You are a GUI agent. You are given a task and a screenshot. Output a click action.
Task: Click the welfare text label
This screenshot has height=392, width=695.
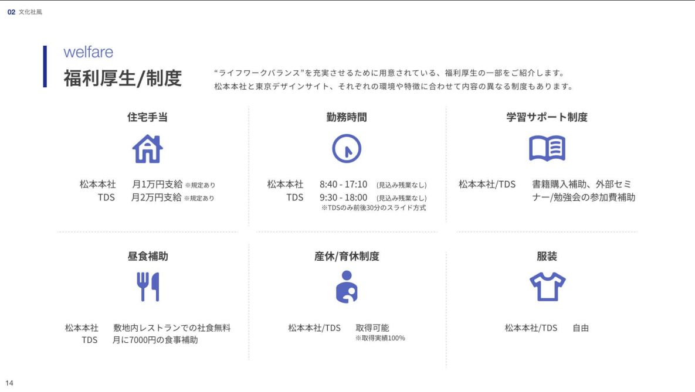coord(88,52)
